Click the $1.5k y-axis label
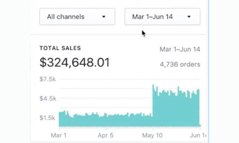239x143 pixels. (48, 118)
